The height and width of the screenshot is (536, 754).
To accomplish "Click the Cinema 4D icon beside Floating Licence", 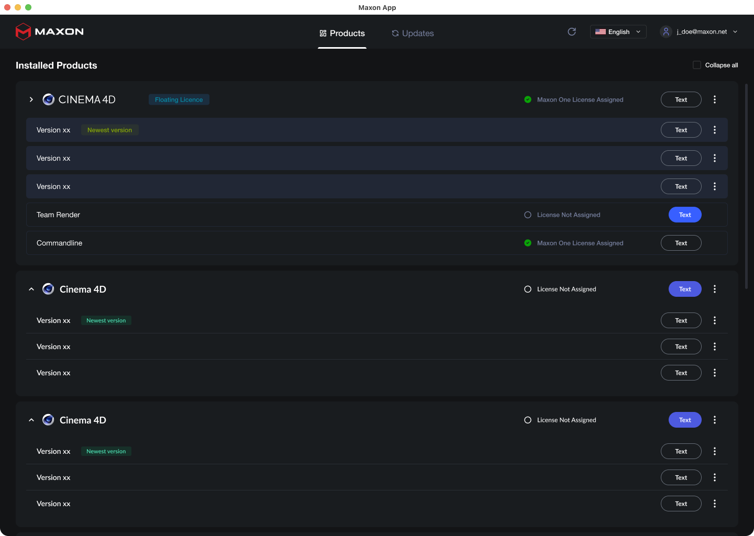I will click(x=48, y=99).
